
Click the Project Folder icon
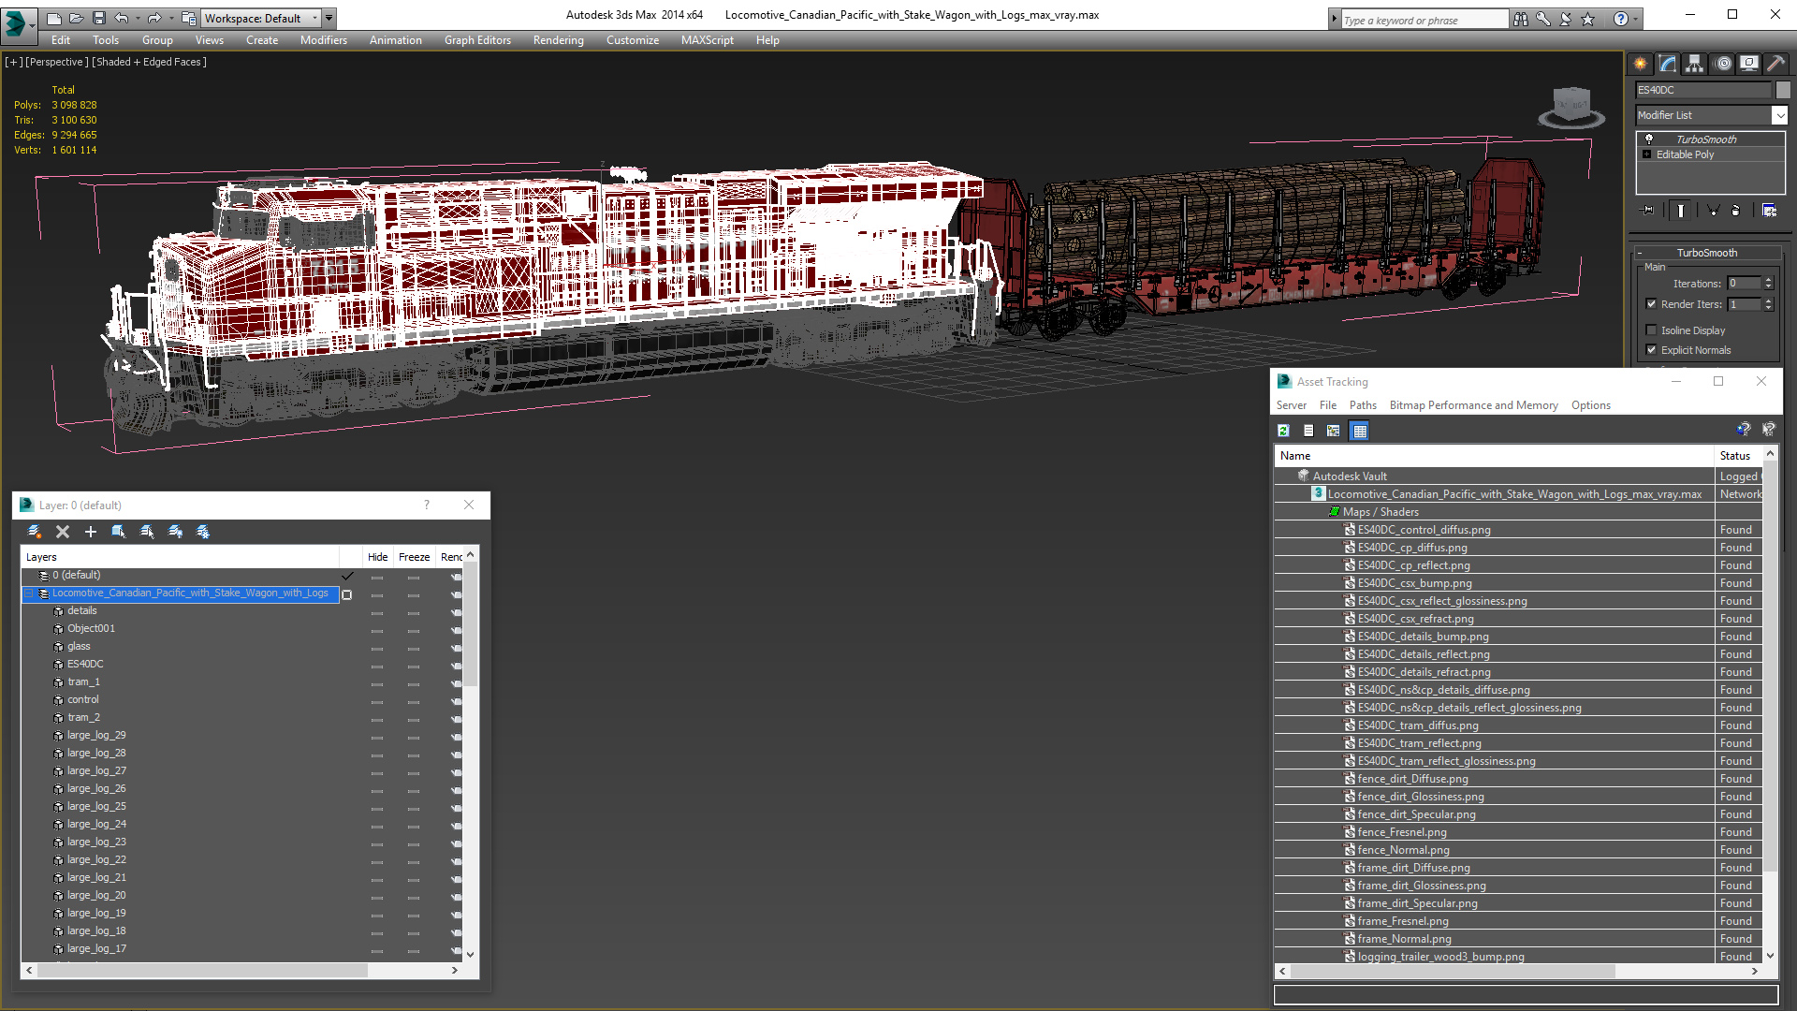point(188,18)
